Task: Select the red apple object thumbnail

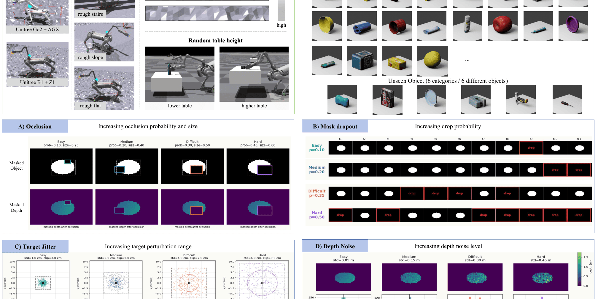Action: coord(502,26)
